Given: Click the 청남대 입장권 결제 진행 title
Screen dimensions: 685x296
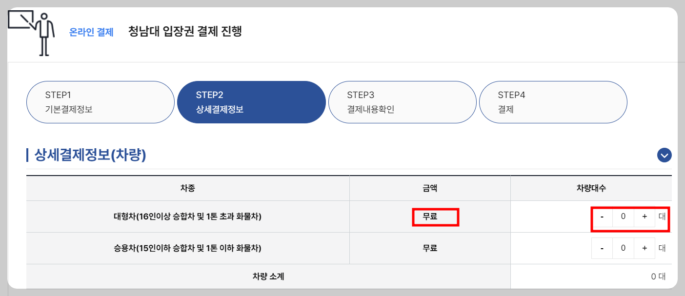Looking at the screenshot, I should pos(185,31).
